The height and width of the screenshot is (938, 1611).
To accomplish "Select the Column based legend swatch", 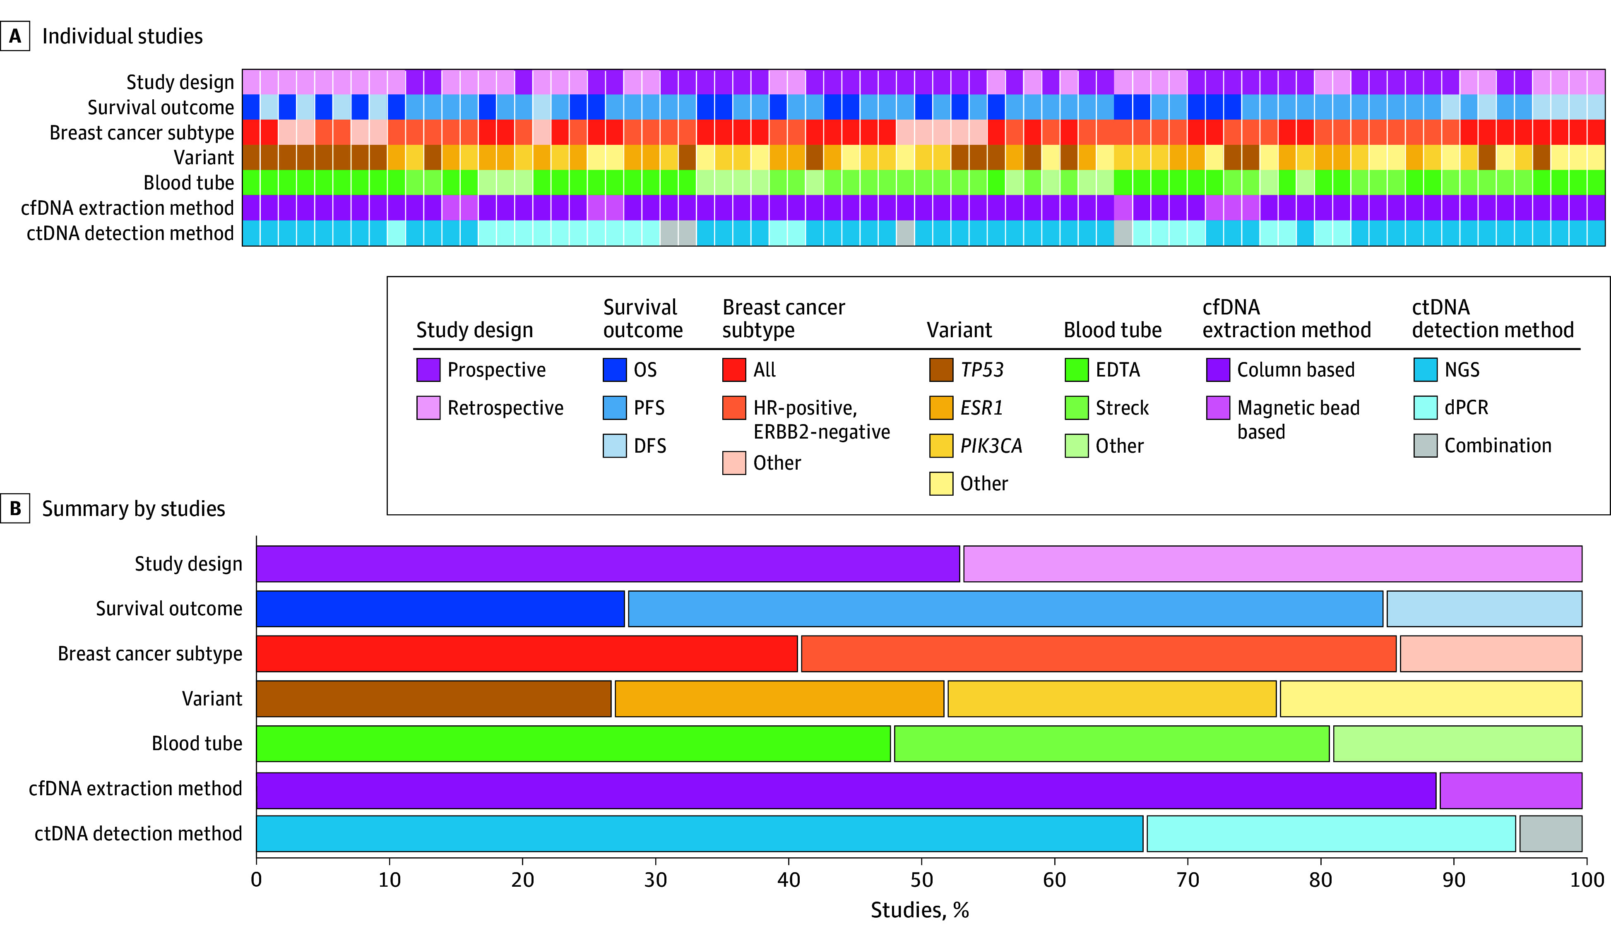I will tap(1219, 369).
